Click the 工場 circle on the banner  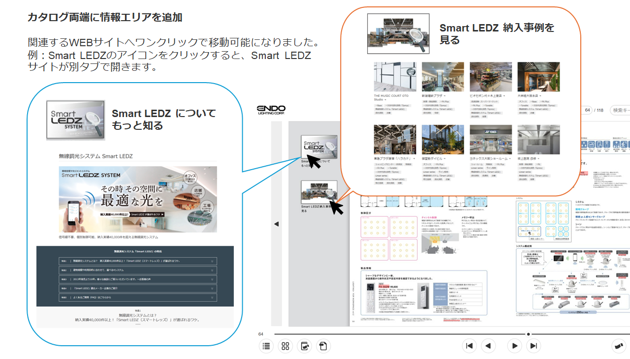[207, 208]
